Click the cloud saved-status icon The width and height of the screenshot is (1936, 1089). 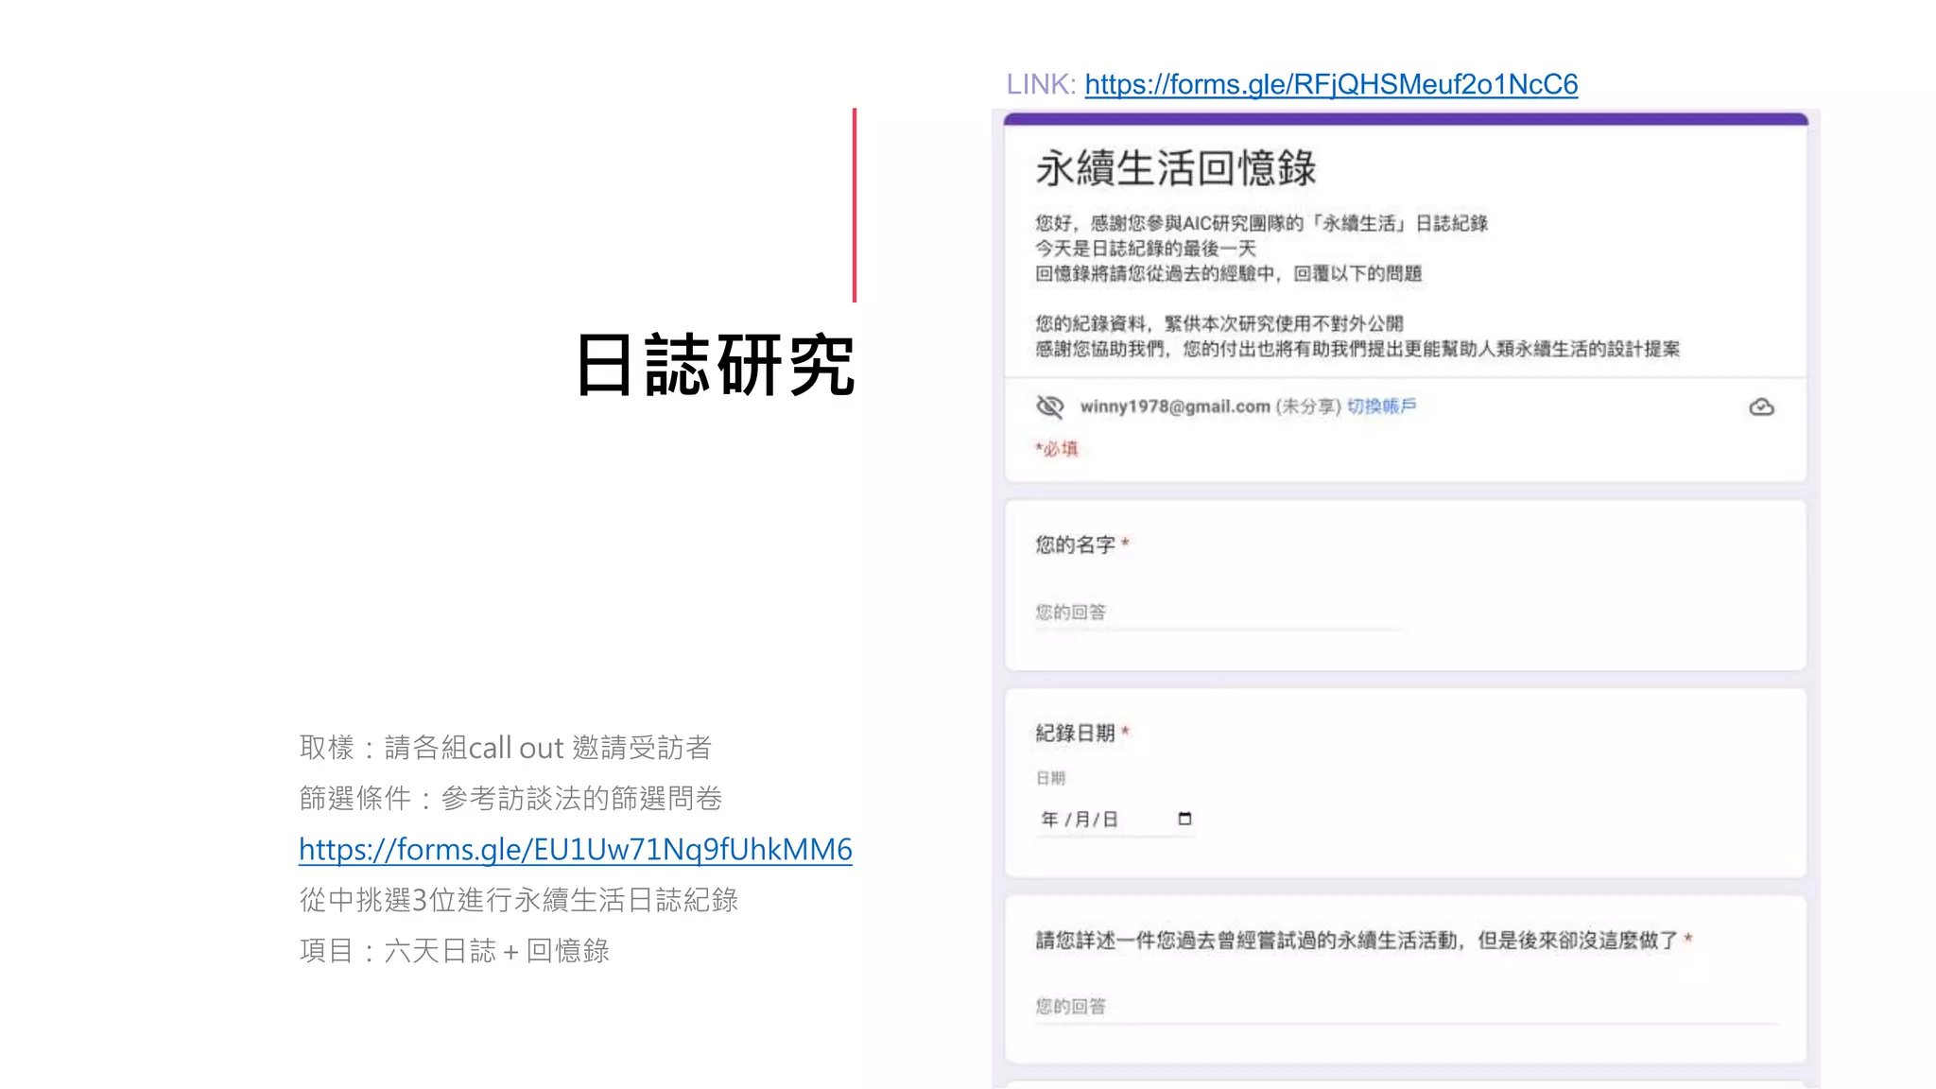tap(1761, 407)
